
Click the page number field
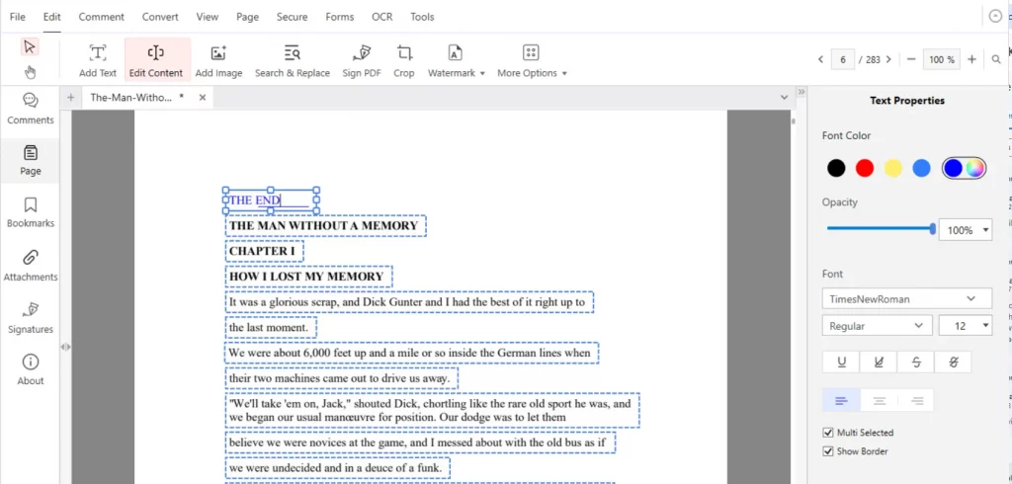click(x=843, y=59)
